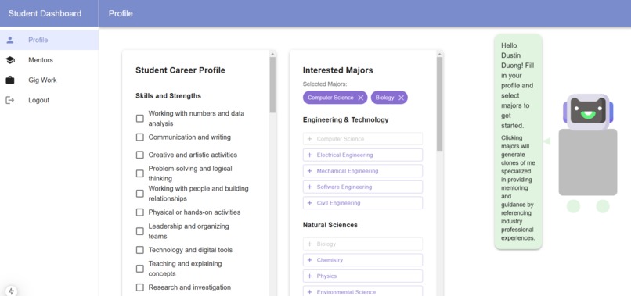This screenshot has height=296, width=631.
Task: Click the Mentors graduation cap icon
Action: click(10, 60)
